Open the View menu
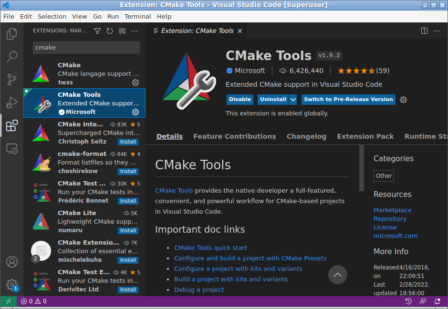The width and height of the screenshot is (448, 309). point(79,17)
